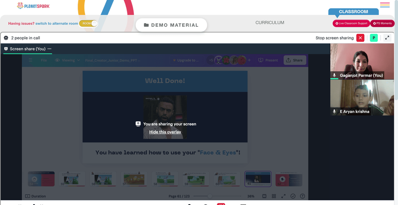Expand the call to fullscreen

[x=387, y=38]
